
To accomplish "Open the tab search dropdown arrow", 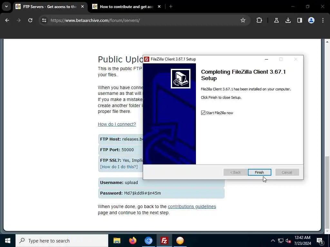I will (6, 6).
